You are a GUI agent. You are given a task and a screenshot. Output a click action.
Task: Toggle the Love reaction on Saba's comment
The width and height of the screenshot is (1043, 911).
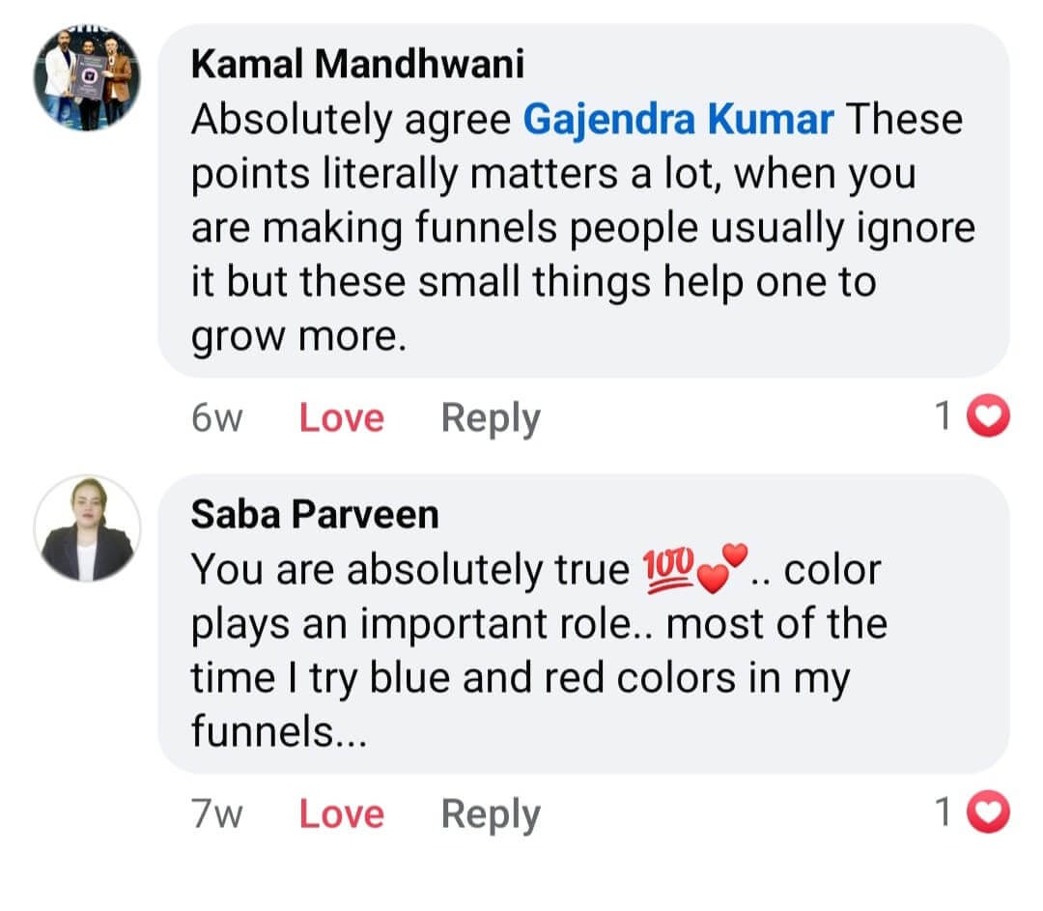[x=339, y=812]
